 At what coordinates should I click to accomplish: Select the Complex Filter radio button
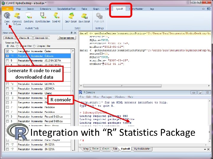coord(34,46)
